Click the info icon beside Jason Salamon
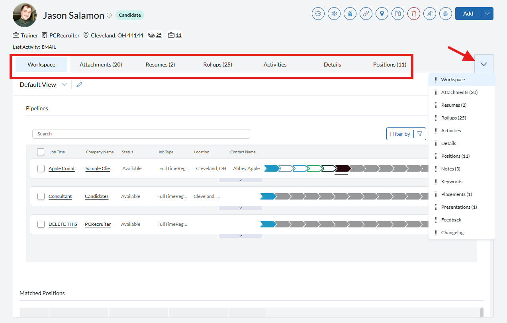Viewport: 507px width, 323px height. coord(109,15)
